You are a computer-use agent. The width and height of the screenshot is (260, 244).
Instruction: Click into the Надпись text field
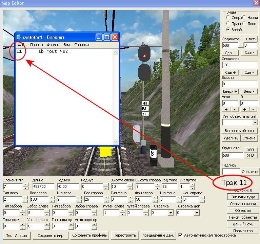pyautogui.click(x=231, y=172)
